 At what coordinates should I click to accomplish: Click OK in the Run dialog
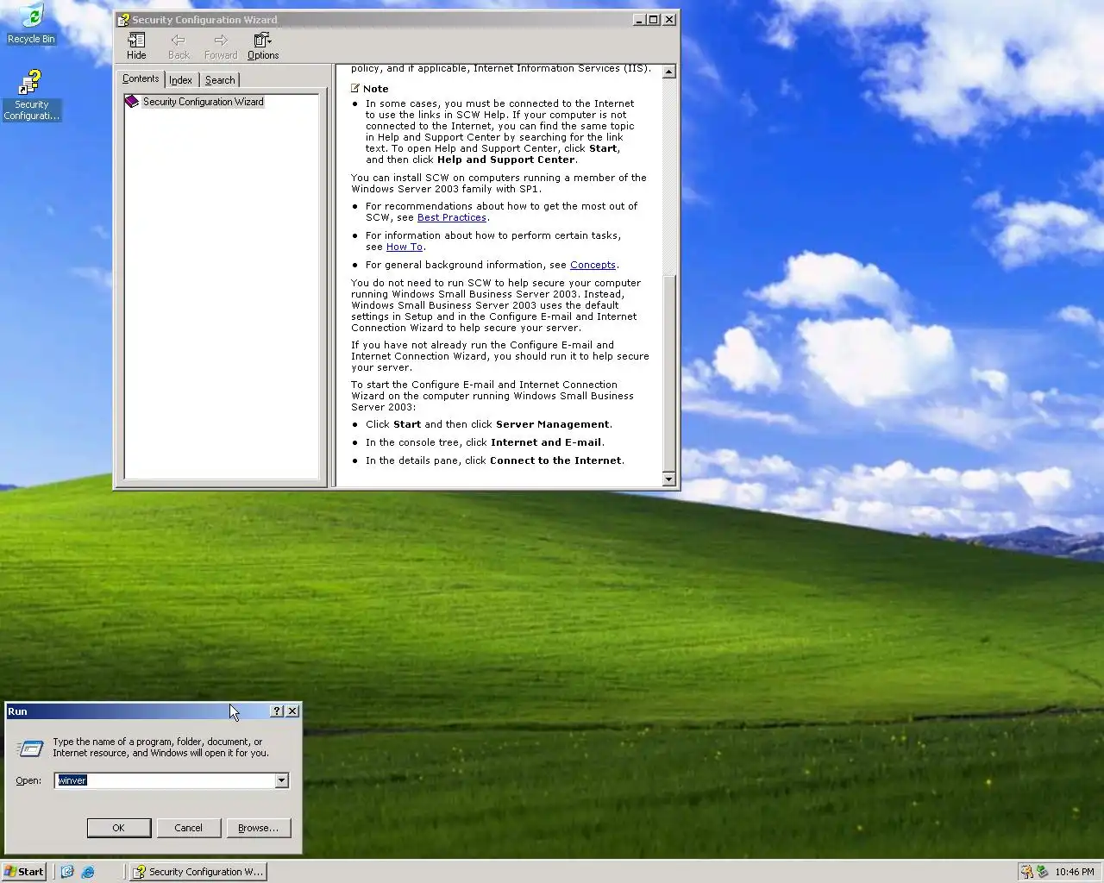point(119,828)
